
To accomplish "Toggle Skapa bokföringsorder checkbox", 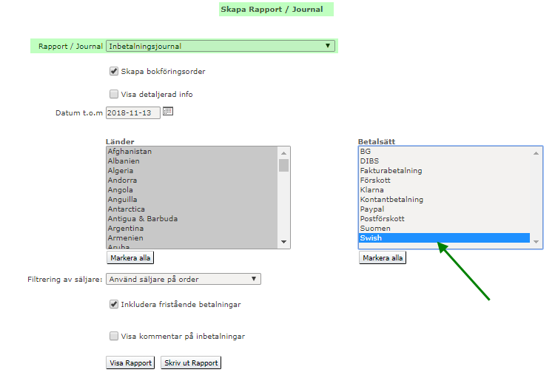I will coord(114,72).
